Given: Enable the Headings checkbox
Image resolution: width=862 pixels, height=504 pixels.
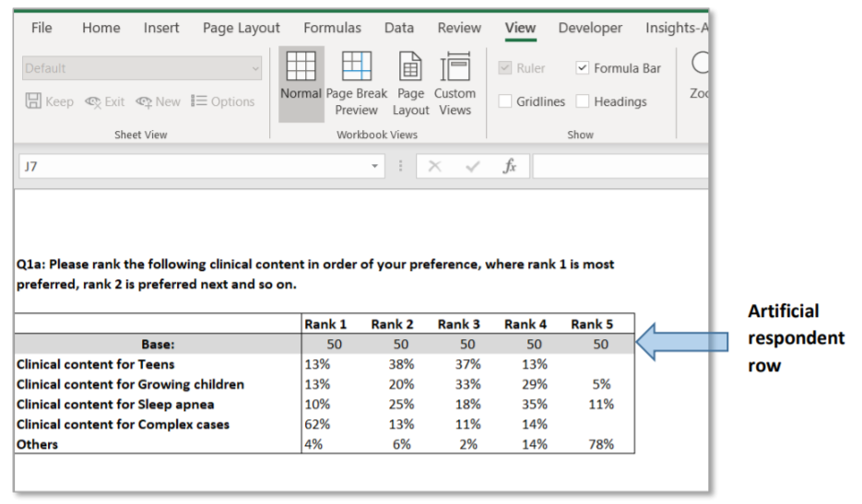Looking at the screenshot, I should (583, 101).
